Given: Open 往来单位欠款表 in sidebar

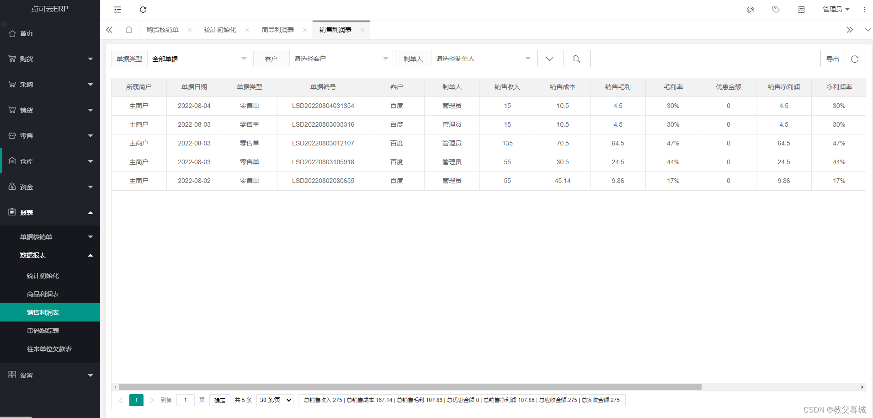Looking at the screenshot, I should [x=50, y=349].
